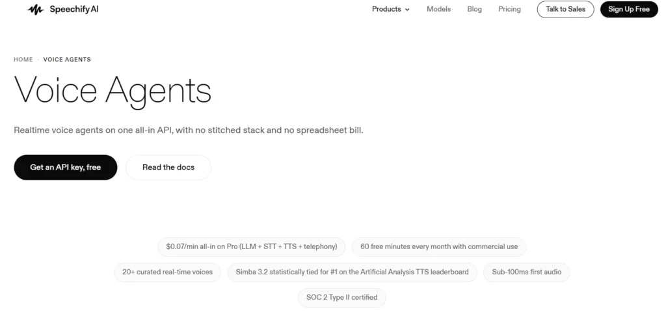
Task: Click Get an API key, free
Action: [x=66, y=167]
